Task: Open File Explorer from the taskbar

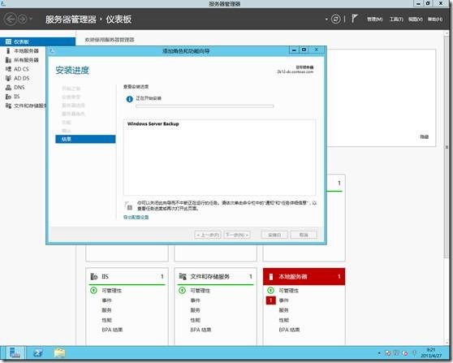Action: (60, 353)
